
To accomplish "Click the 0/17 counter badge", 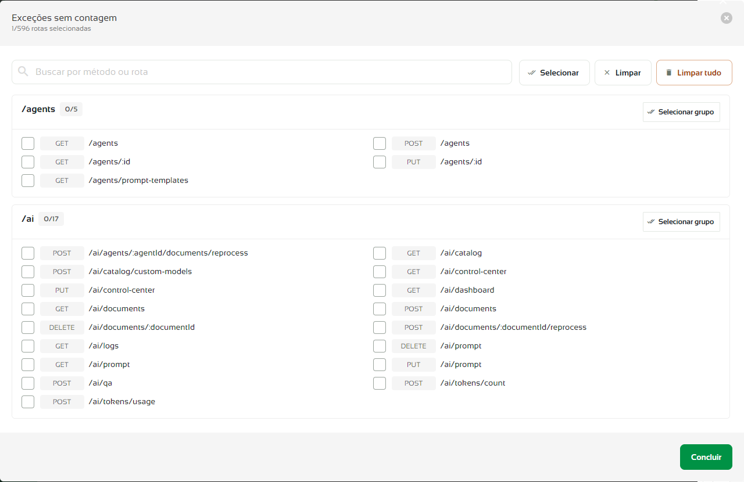I will point(51,219).
